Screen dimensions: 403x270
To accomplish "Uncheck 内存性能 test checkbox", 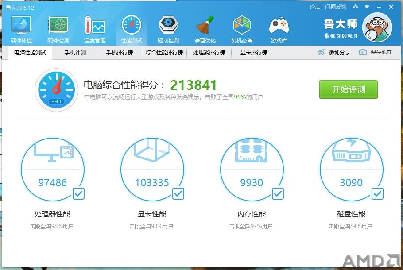I will (278, 194).
